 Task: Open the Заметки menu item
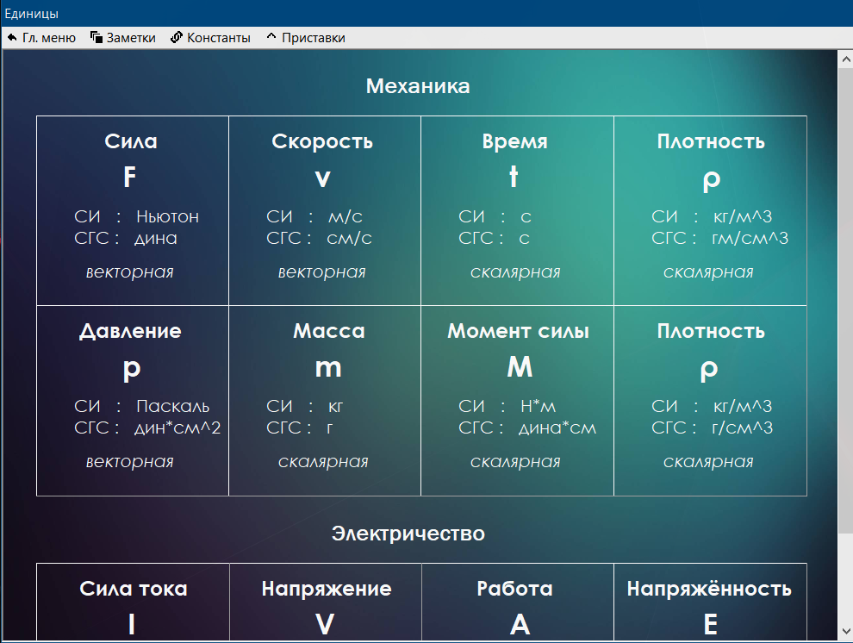pyautogui.click(x=123, y=38)
